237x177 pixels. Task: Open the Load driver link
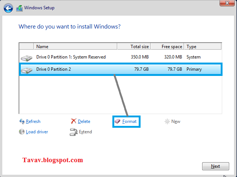click(37, 132)
